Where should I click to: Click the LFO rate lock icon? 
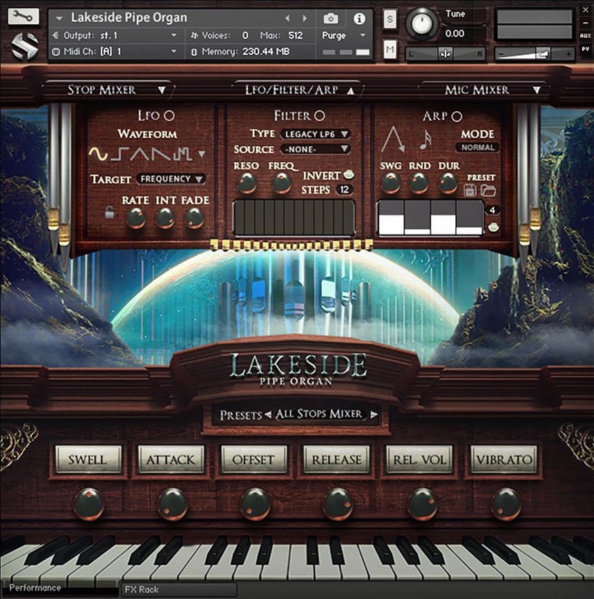coord(109,212)
